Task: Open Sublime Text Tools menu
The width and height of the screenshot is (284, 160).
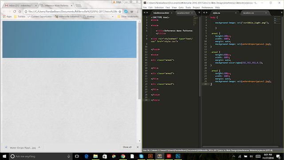Action: pos(188,8)
